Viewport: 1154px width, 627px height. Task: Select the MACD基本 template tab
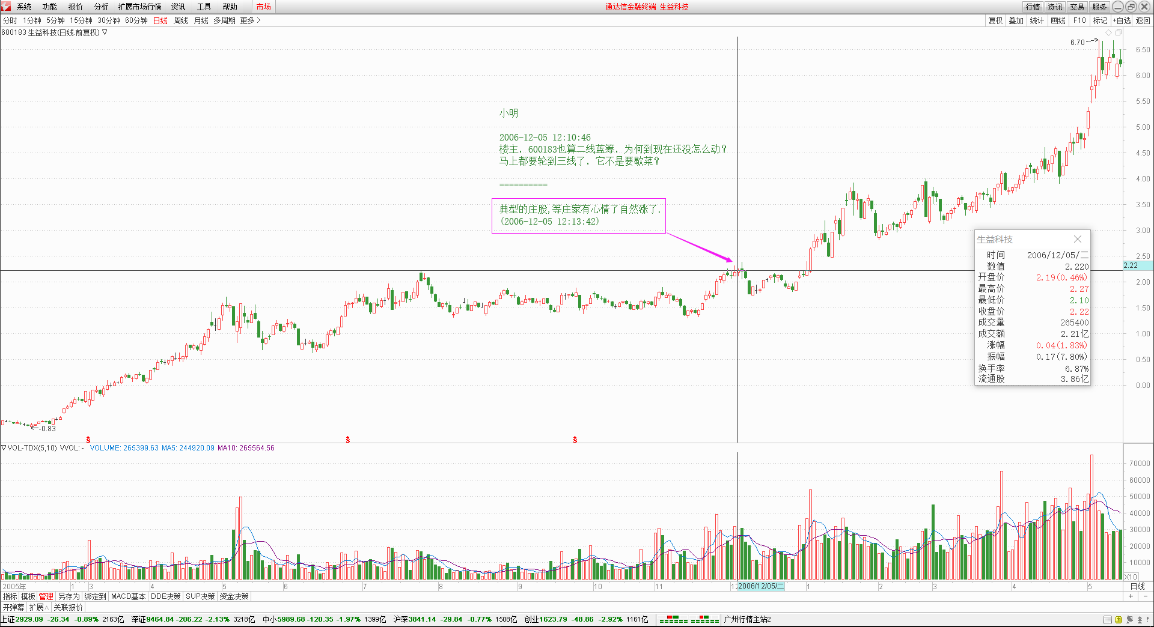coord(128,596)
